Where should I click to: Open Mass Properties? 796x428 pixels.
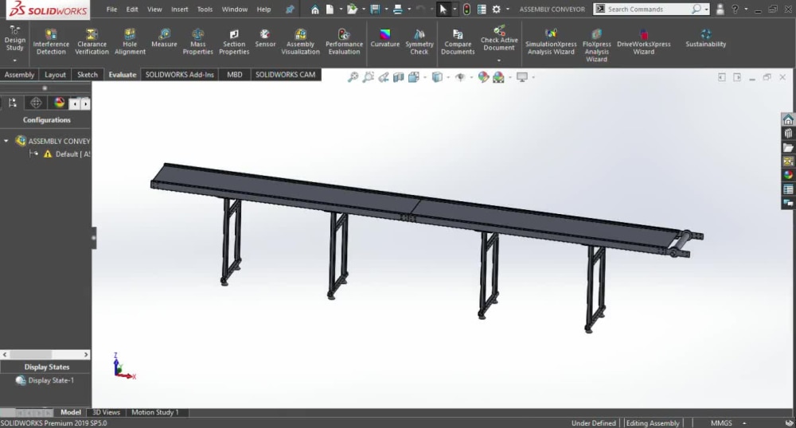pos(198,41)
